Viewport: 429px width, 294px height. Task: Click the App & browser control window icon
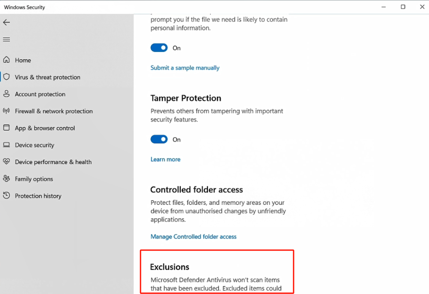[6, 128]
